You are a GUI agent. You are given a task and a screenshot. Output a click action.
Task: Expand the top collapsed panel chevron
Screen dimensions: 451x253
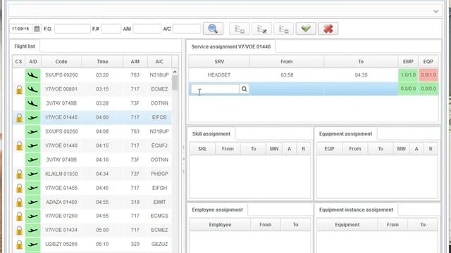[x=435, y=11]
